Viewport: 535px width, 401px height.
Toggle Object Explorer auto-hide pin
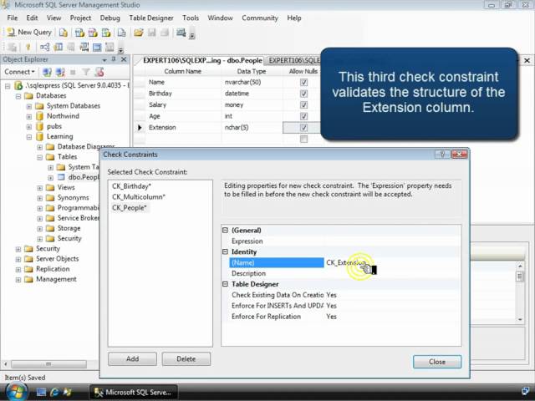pyautogui.click(x=114, y=59)
